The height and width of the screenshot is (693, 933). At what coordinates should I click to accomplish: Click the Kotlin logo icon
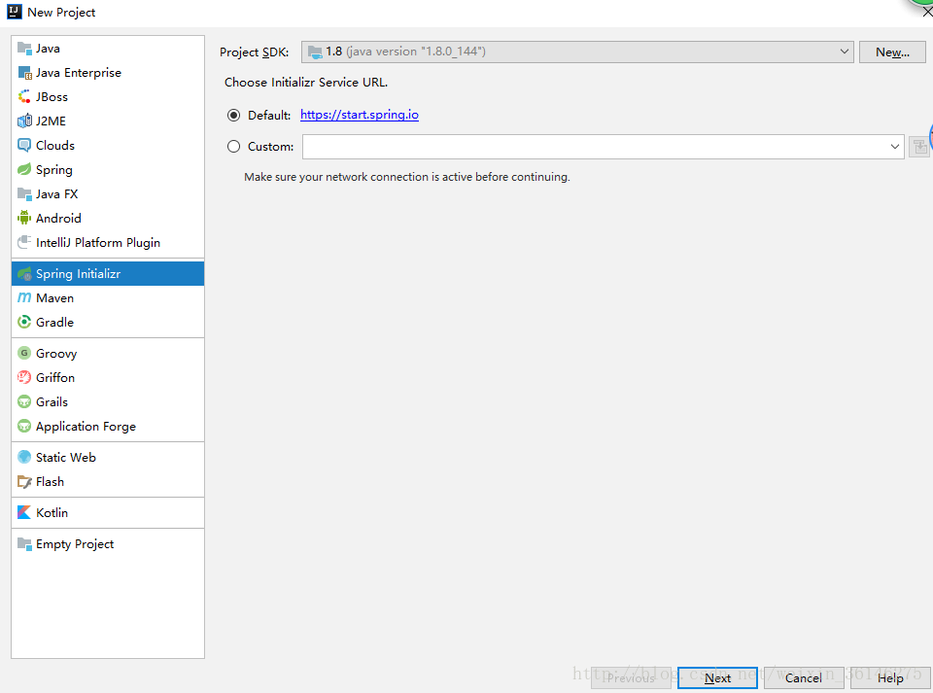point(24,513)
